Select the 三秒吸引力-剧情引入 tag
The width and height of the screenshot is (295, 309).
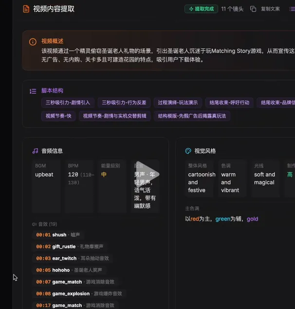tap(68, 103)
